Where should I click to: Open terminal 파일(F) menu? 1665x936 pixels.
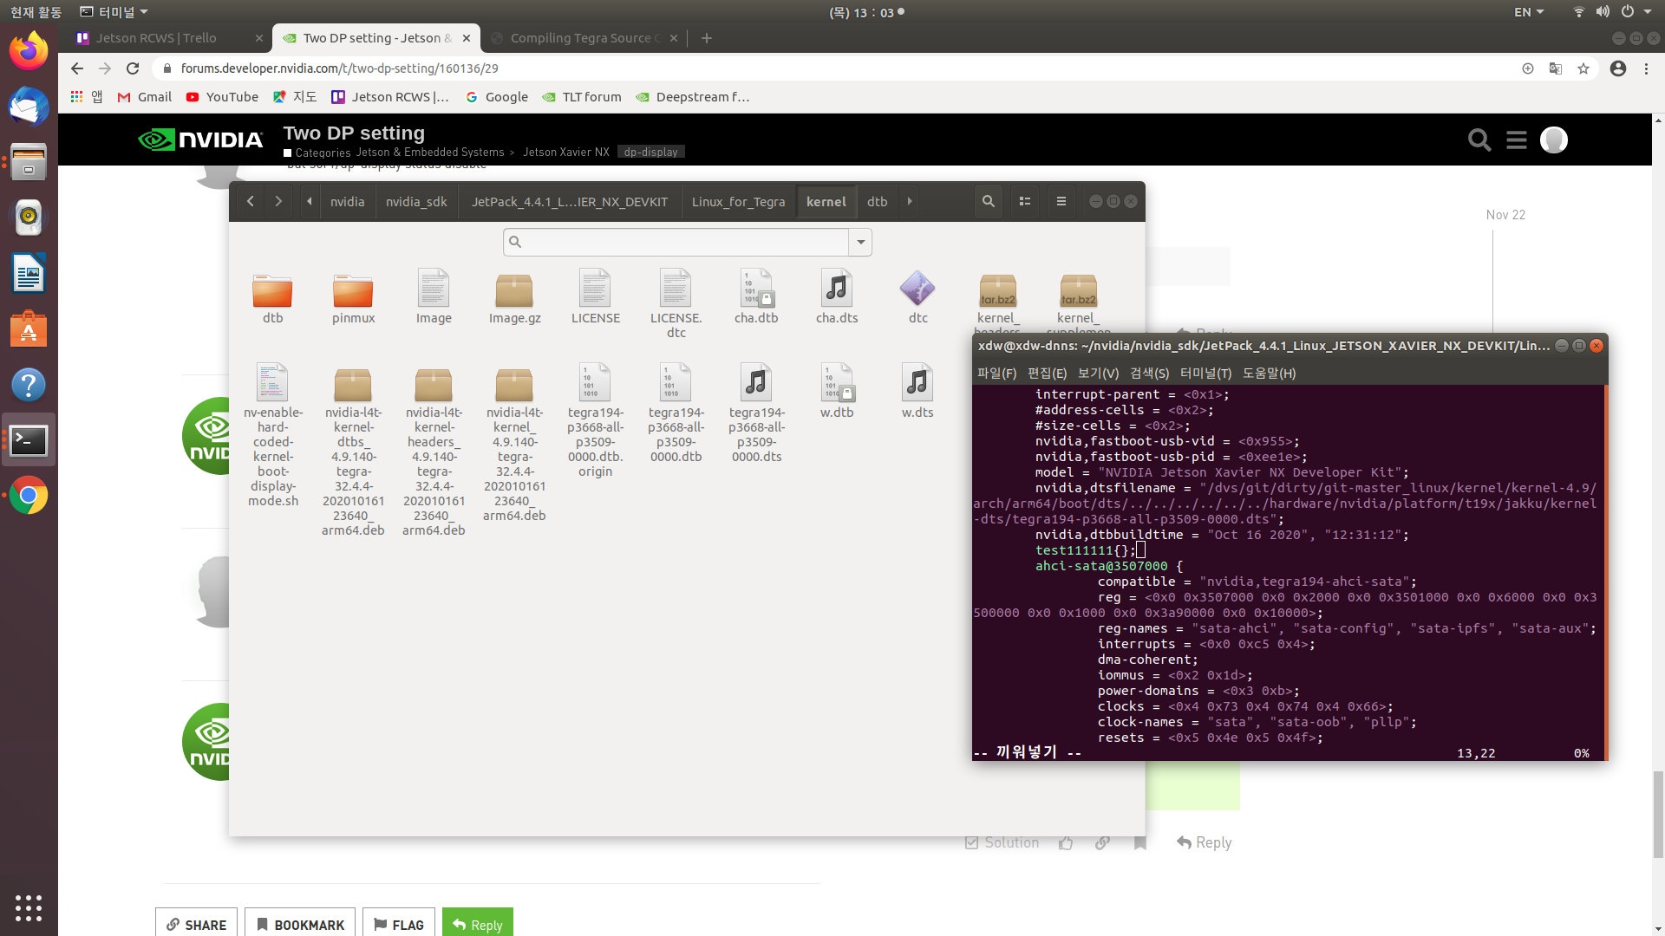click(996, 373)
